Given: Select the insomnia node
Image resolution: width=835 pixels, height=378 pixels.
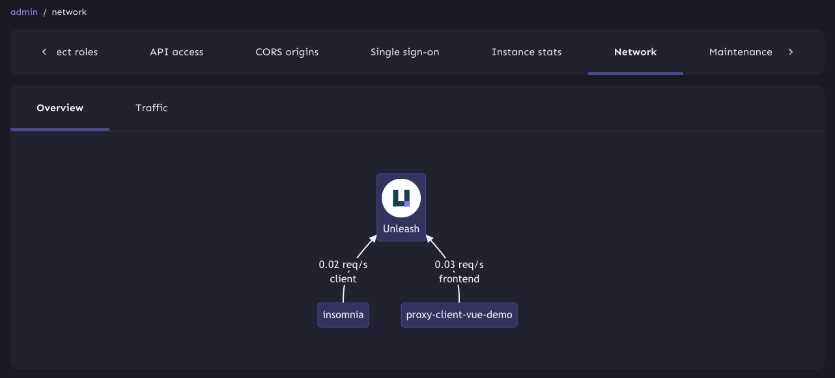Looking at the screenshot, I should [x=343, y=315].
